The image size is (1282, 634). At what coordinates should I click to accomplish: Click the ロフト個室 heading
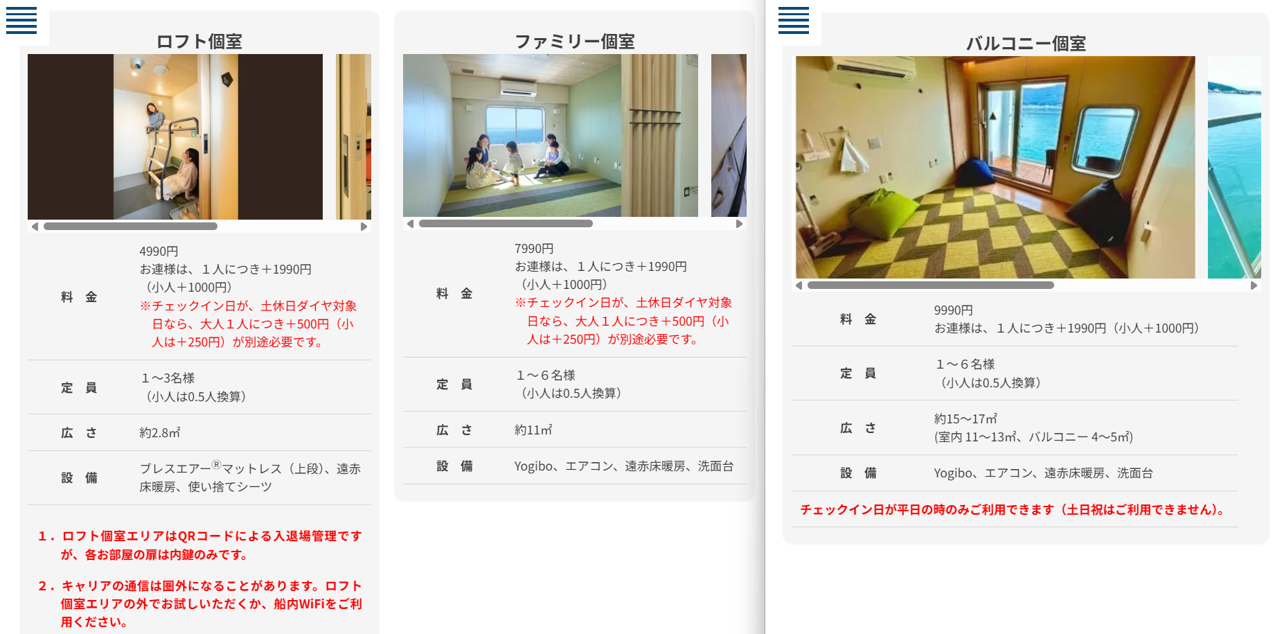click(x=199, y=42)
